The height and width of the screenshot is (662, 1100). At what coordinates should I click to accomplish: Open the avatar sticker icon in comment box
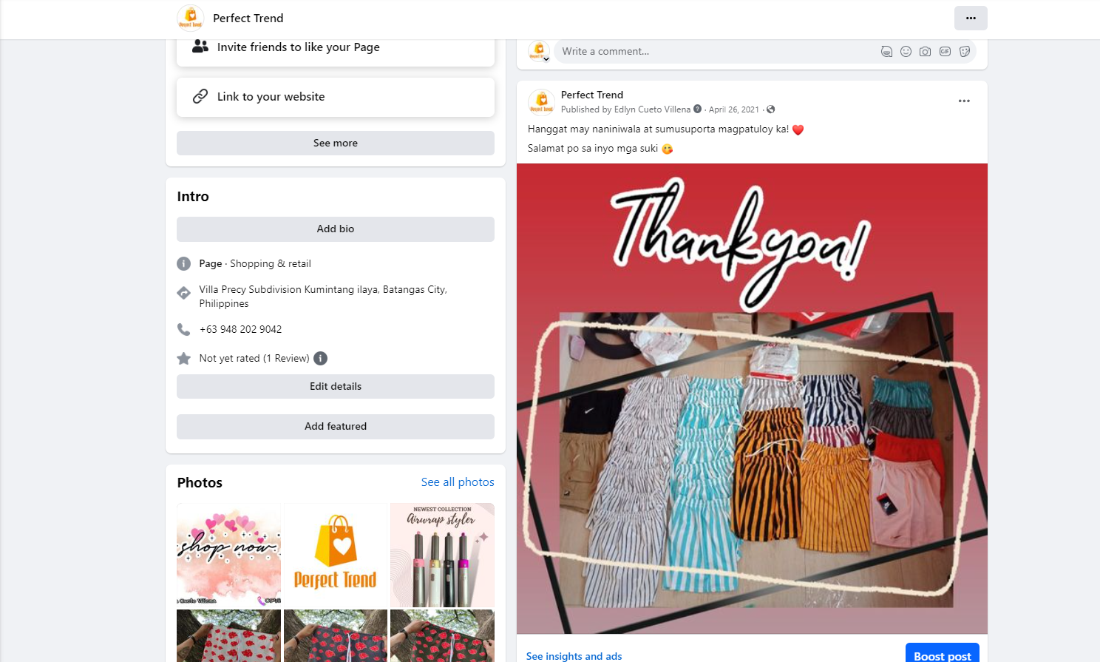[886, 52]
